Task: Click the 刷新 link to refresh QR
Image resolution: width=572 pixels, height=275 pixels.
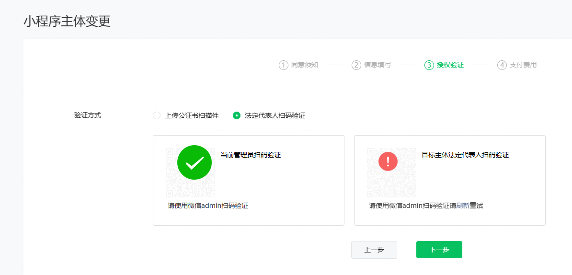Action: pyautogui.click(x=463, y=206)
